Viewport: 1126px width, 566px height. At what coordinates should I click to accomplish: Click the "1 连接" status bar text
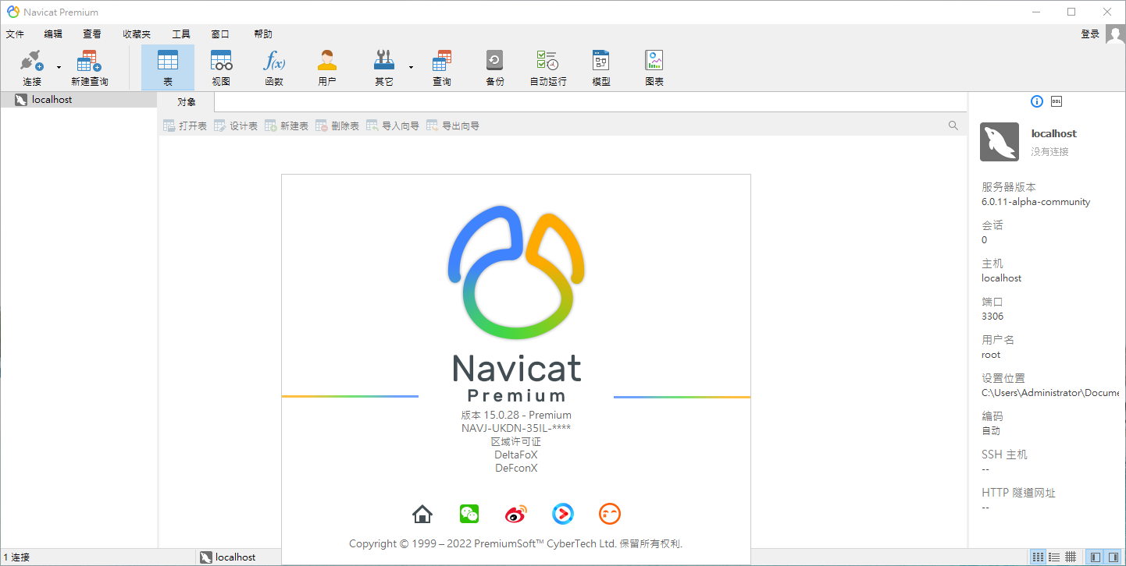[x=16, y=557]
